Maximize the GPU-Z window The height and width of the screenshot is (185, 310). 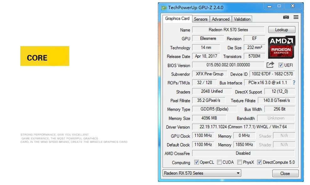coord(279,6)
